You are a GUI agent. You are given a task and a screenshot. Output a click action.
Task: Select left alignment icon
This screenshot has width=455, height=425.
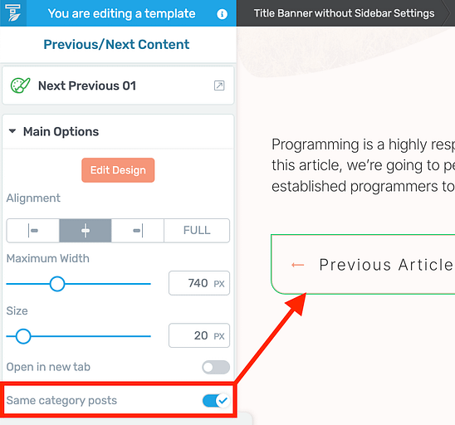click(33, 231)
